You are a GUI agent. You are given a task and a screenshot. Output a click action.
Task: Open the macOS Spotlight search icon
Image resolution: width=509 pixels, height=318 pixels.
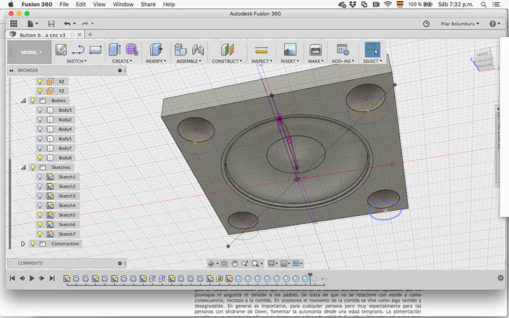(x=484, y=4)
